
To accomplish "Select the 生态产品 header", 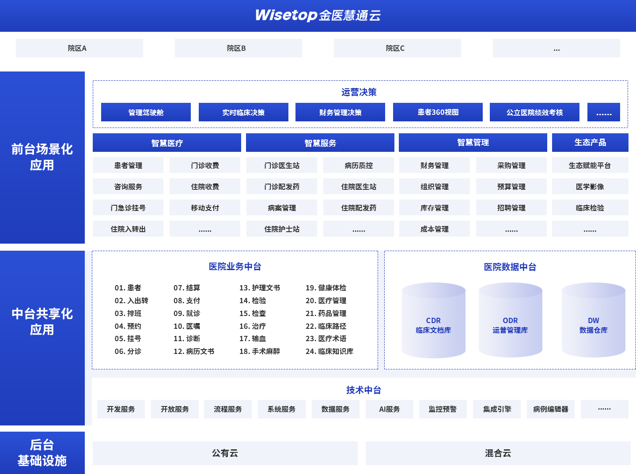I will click(590, 143).
